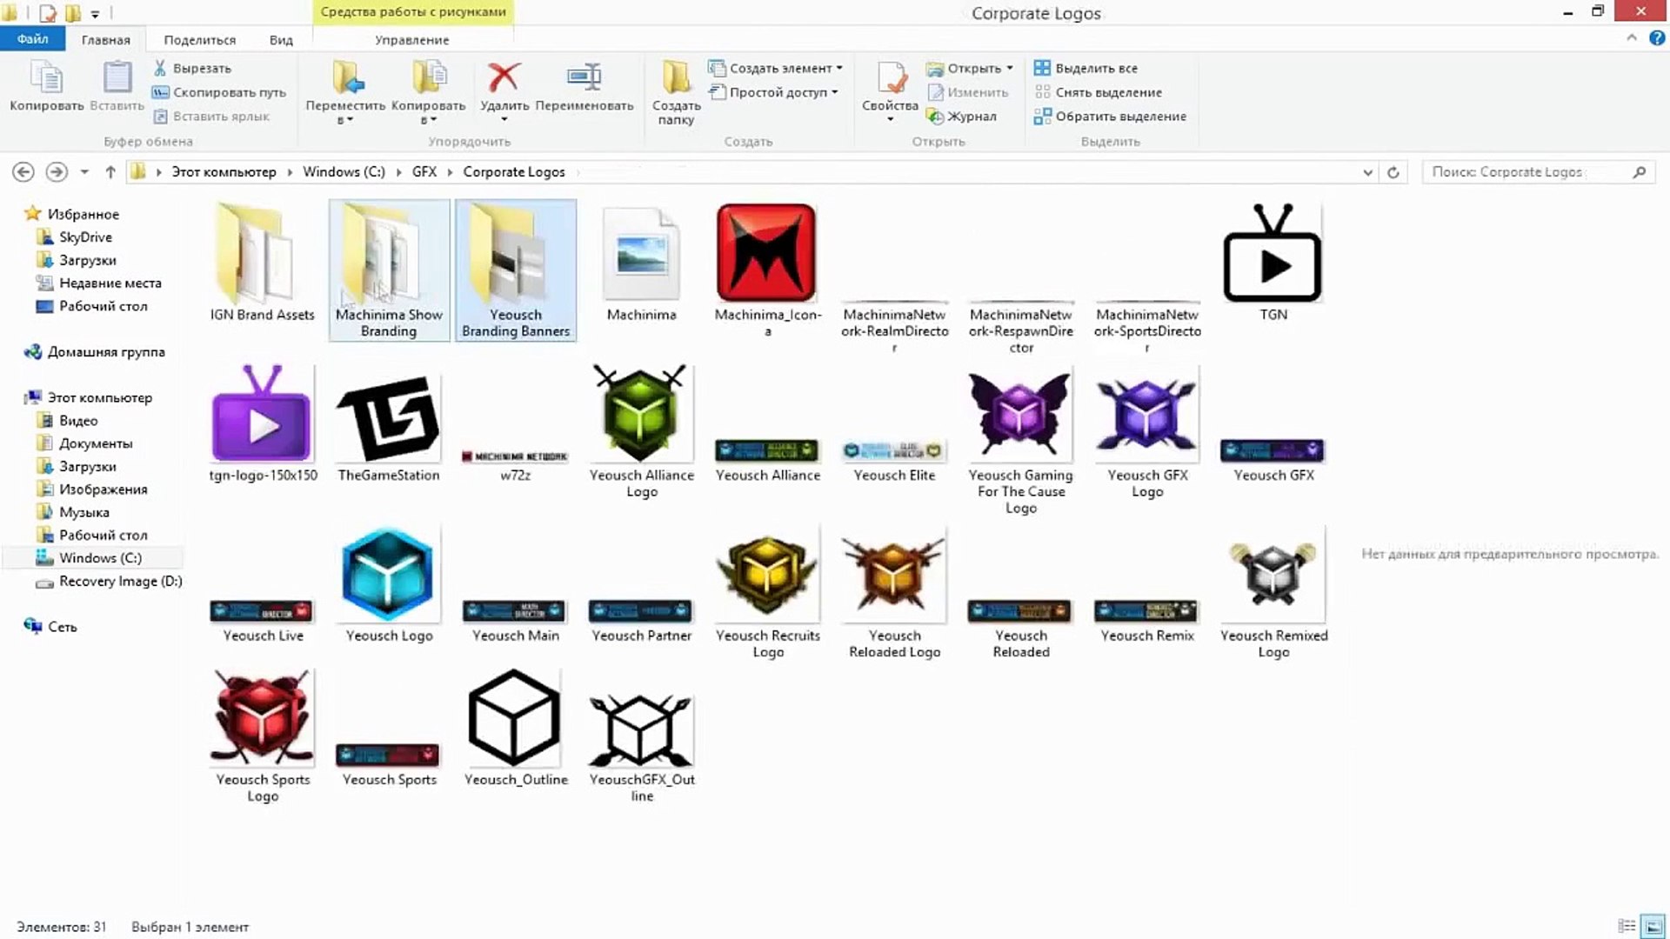Click the Refresh button beside address bar
This screenshot has height=939, width=1670.
point(1393,172)
